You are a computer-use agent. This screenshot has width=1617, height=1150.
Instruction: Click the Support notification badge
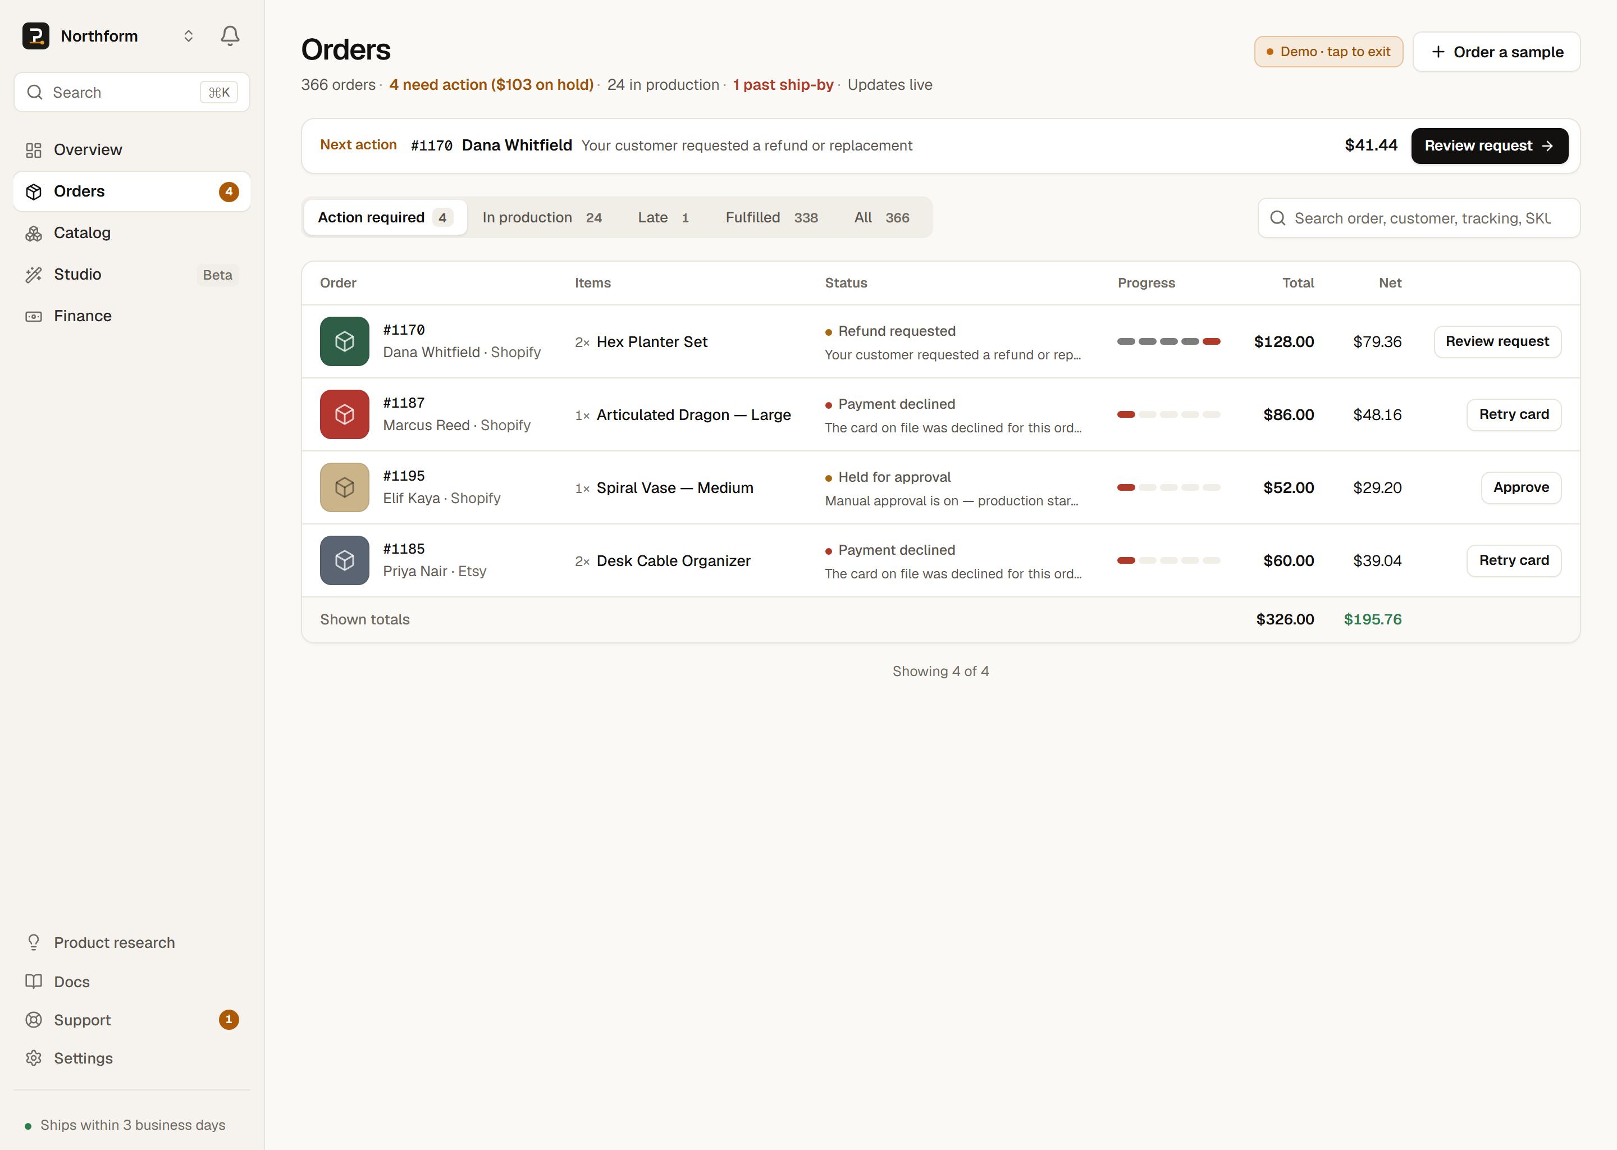229,1020
